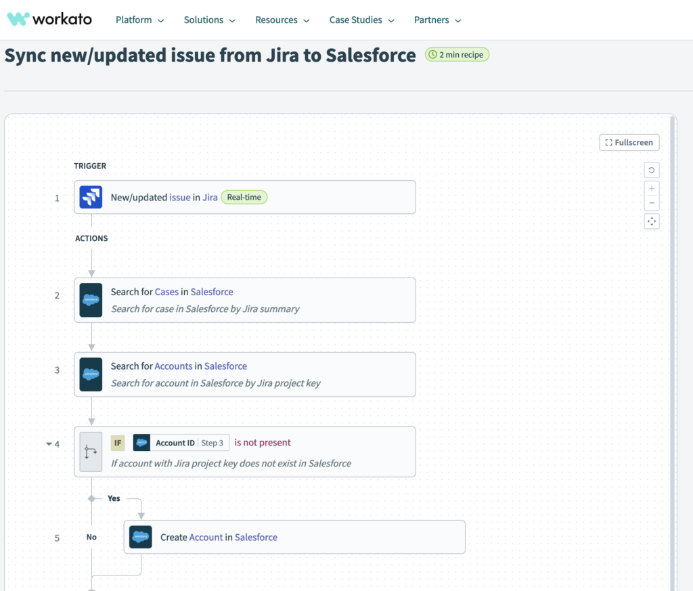
Task: Click the Jira icon in trigger step
Action: tap(91, 197)
